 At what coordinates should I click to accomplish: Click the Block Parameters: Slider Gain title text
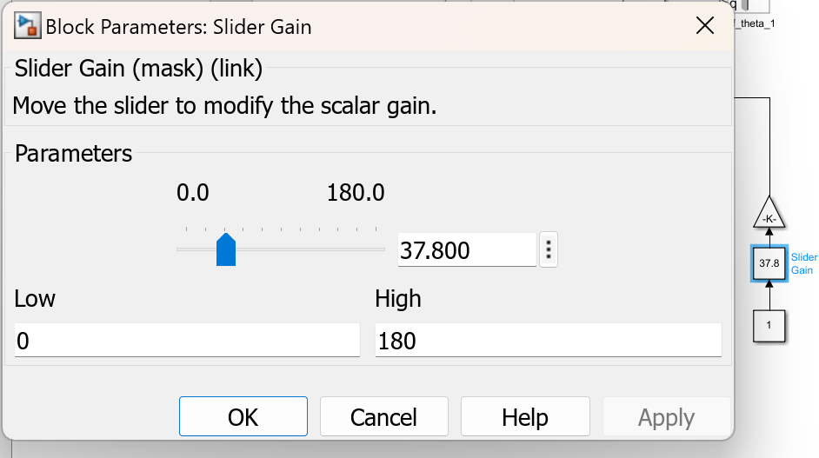(x=178, y=26)
